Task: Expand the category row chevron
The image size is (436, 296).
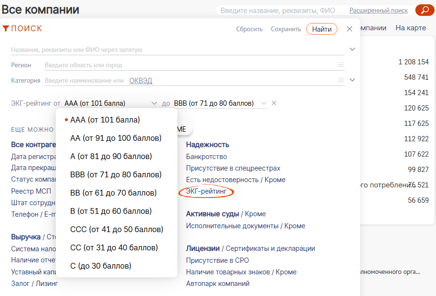Action: [x=352, y=80]
